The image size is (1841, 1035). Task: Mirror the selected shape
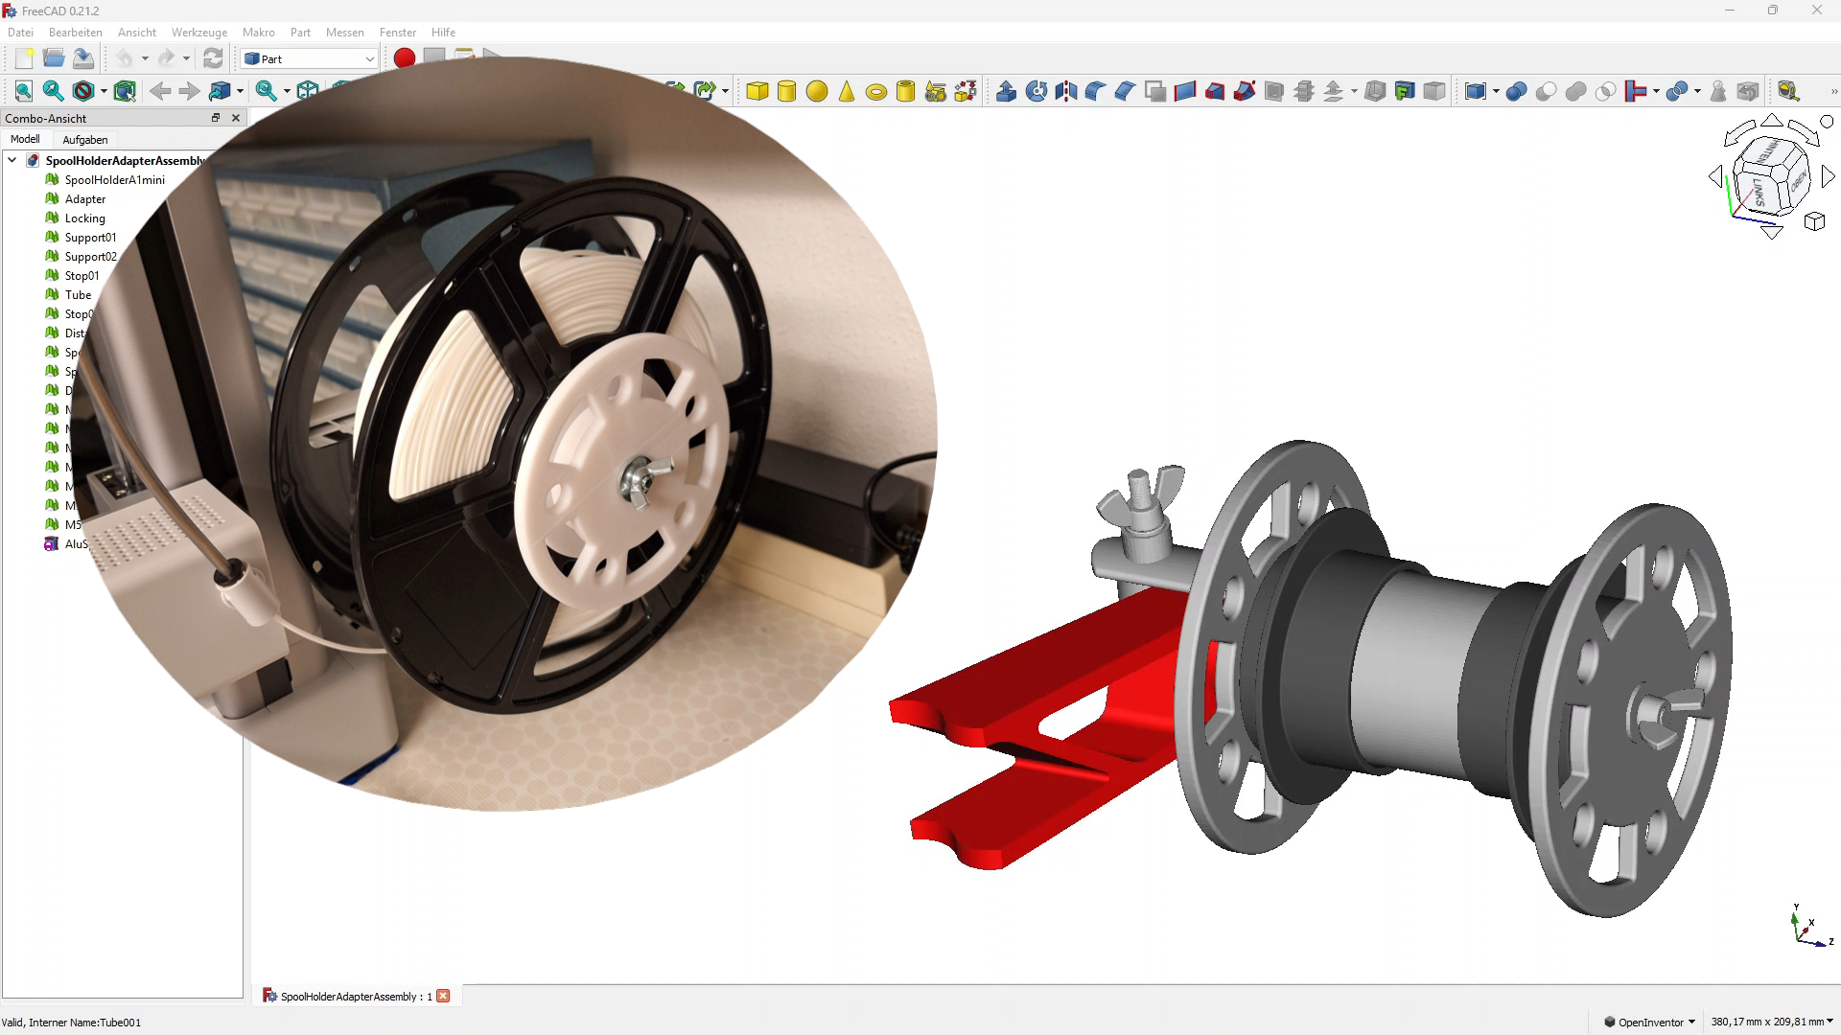coord(1066,91)
